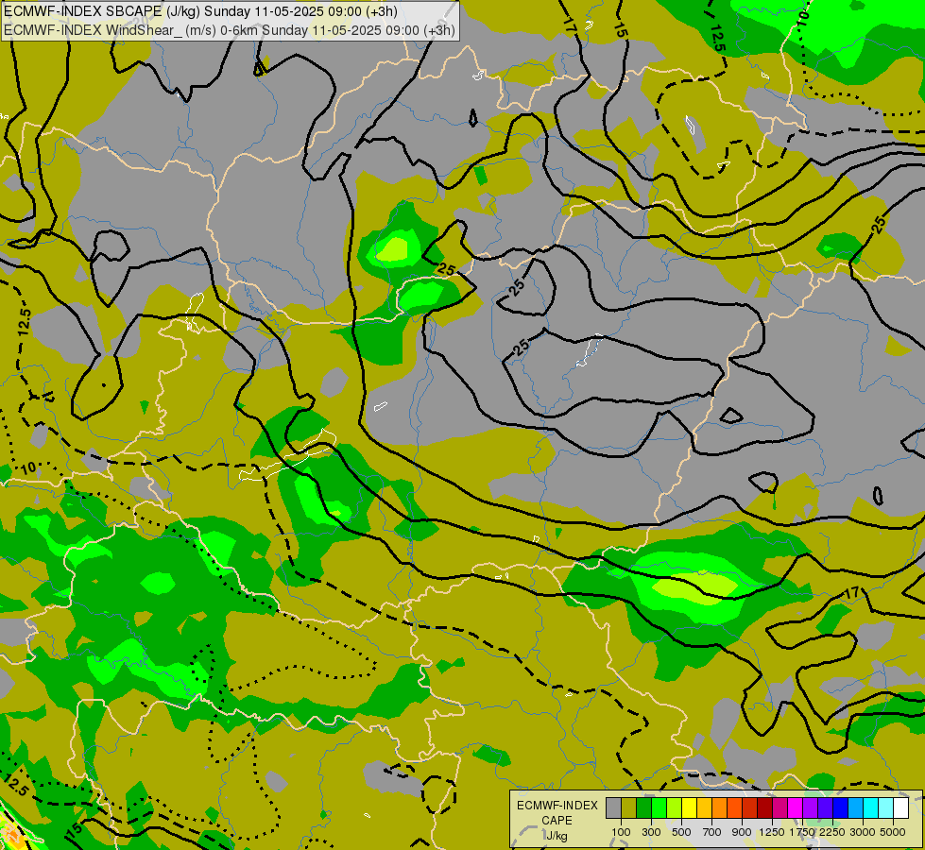Click the 500 value on the legend scale
The image size is (925, 850).
point(681,832)
